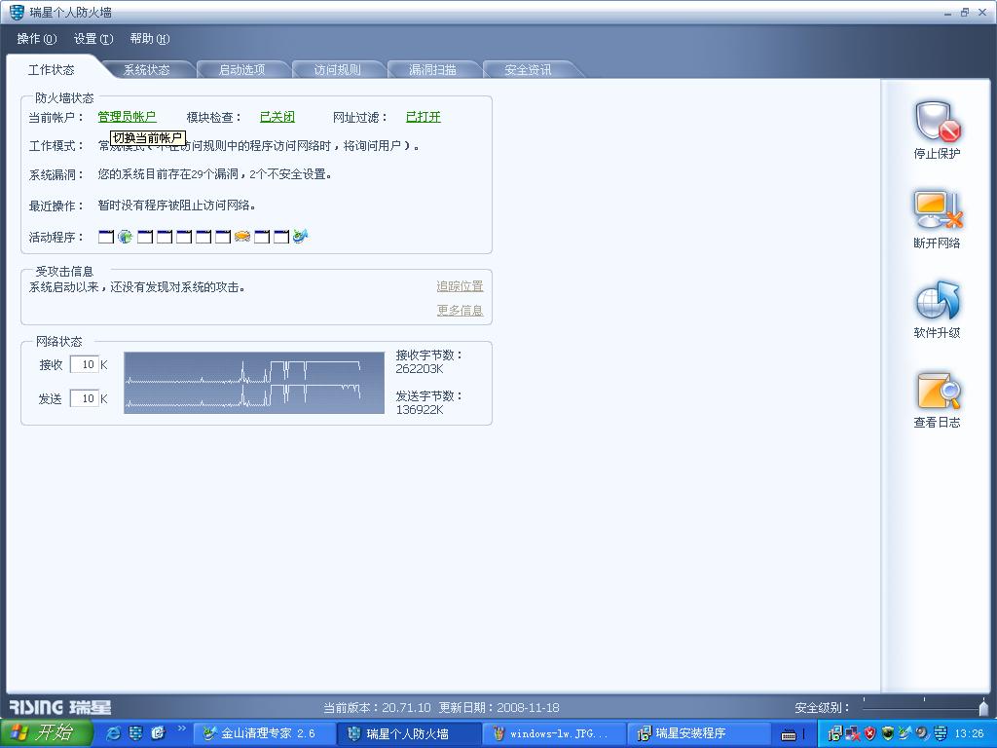The image size is (997, 748).
Task: Switch to 金山清理专家 2.6 taskbar window
Action: [x=263, y=734]
